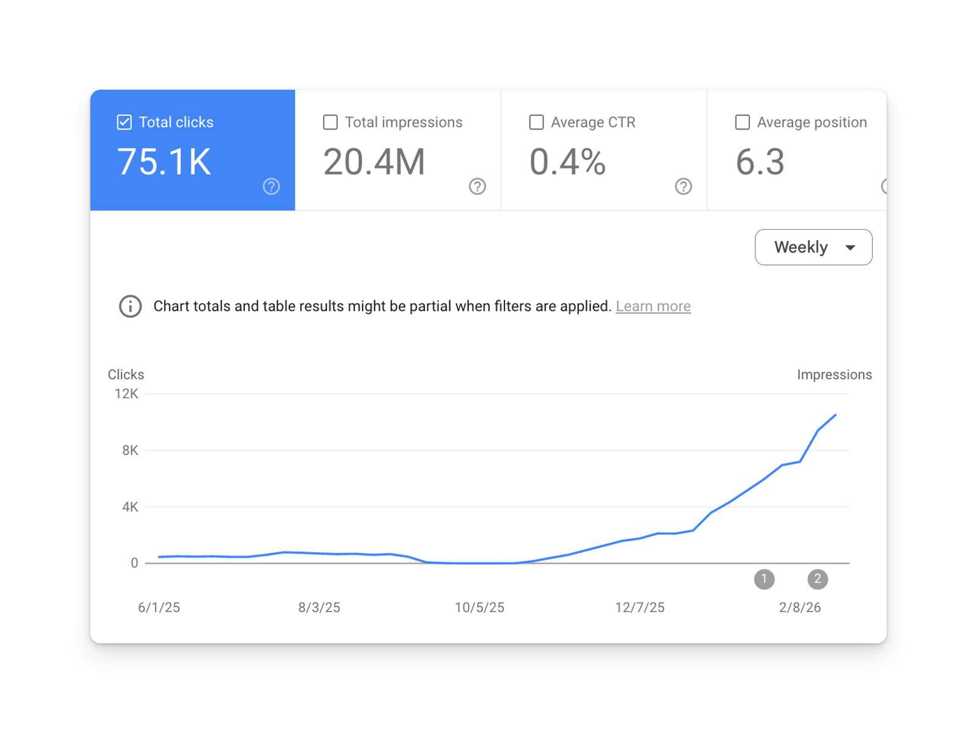Click help icon in Average CTR card
The image size is (977, 733).
pos(683,186)
